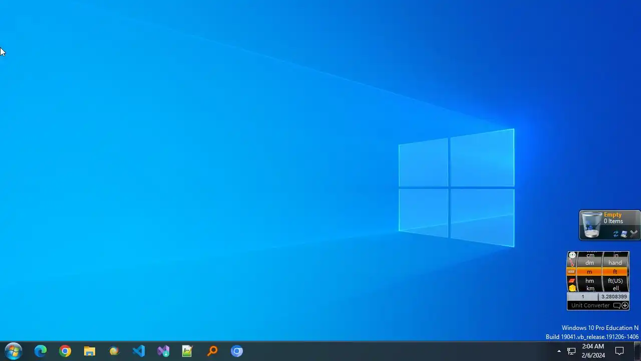Choose ell as the target unit

click(x=615, y=288)
